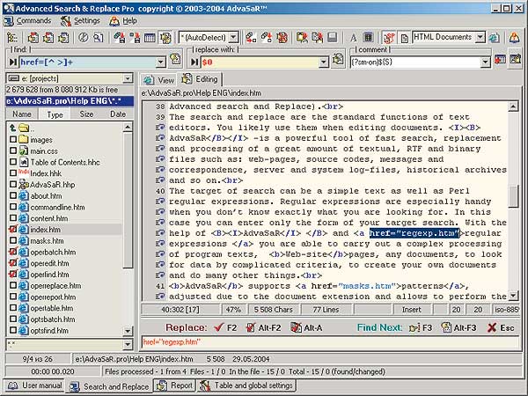Open the Settings menu
The height and width of the screenshot is (396, 528).
pos(80,21)
